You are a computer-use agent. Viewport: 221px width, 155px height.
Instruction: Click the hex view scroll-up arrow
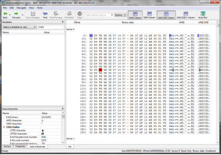218,22
